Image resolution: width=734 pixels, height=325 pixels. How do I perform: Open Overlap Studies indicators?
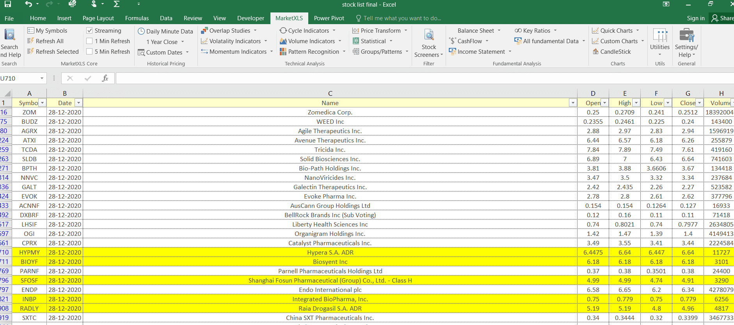(229, 30)
